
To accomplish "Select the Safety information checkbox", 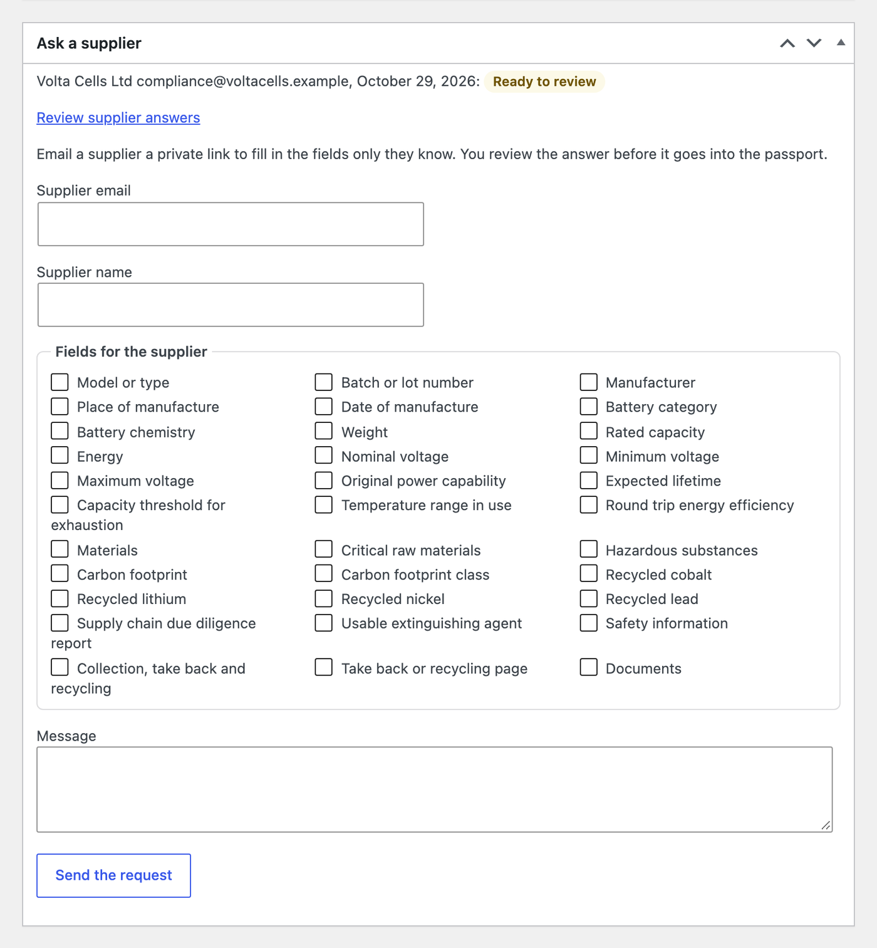I will click(589, 623).
